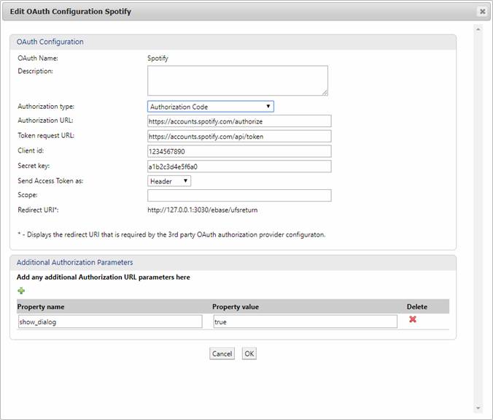Select the Authorization URL field

tap(239, 121)
